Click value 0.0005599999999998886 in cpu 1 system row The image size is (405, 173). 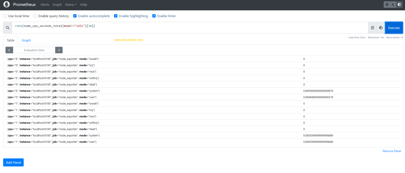point(318,136)
